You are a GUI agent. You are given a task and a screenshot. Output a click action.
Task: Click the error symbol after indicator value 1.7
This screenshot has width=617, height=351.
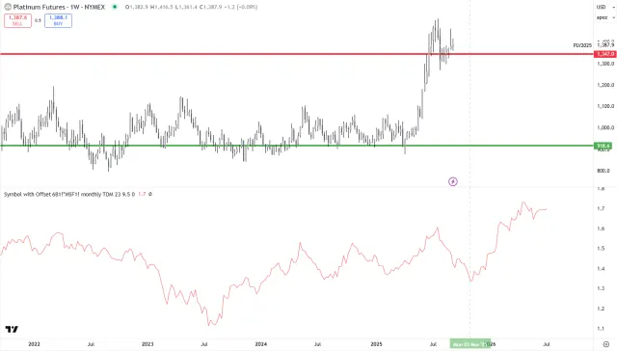point(150,194)
